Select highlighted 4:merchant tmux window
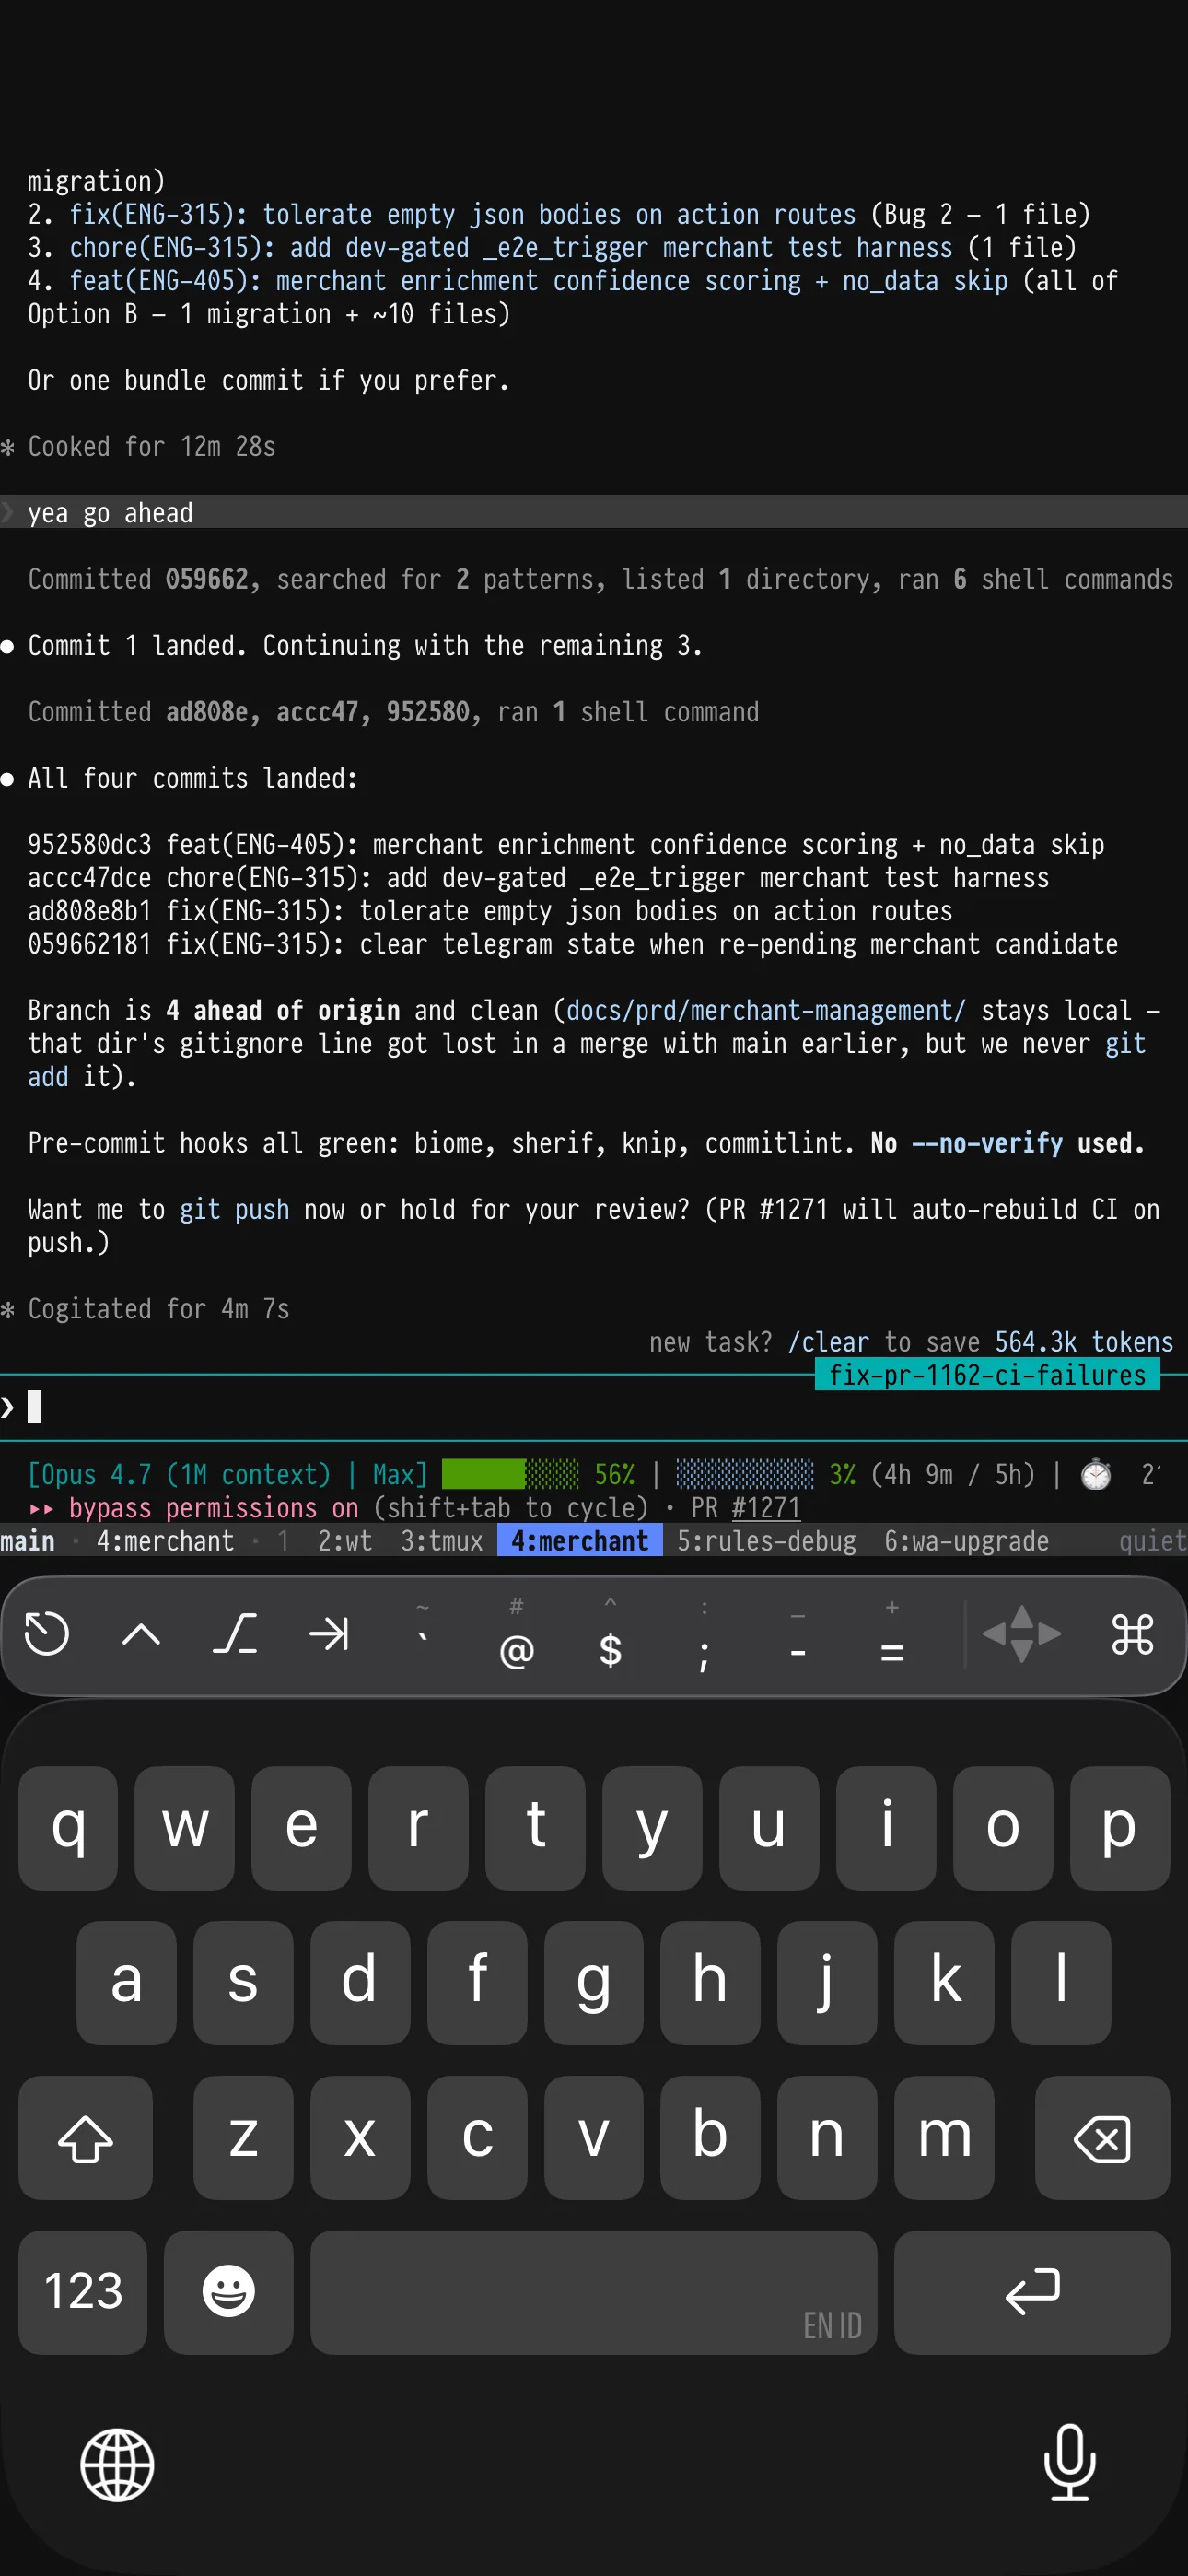 pyautogui.click(x=579, y=1541)
